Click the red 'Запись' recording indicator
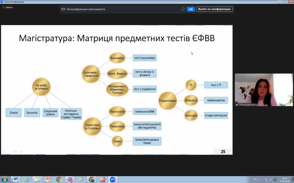The height and width of the screenshot is (183, 294). pyautogui.click(x=8, y=7)
